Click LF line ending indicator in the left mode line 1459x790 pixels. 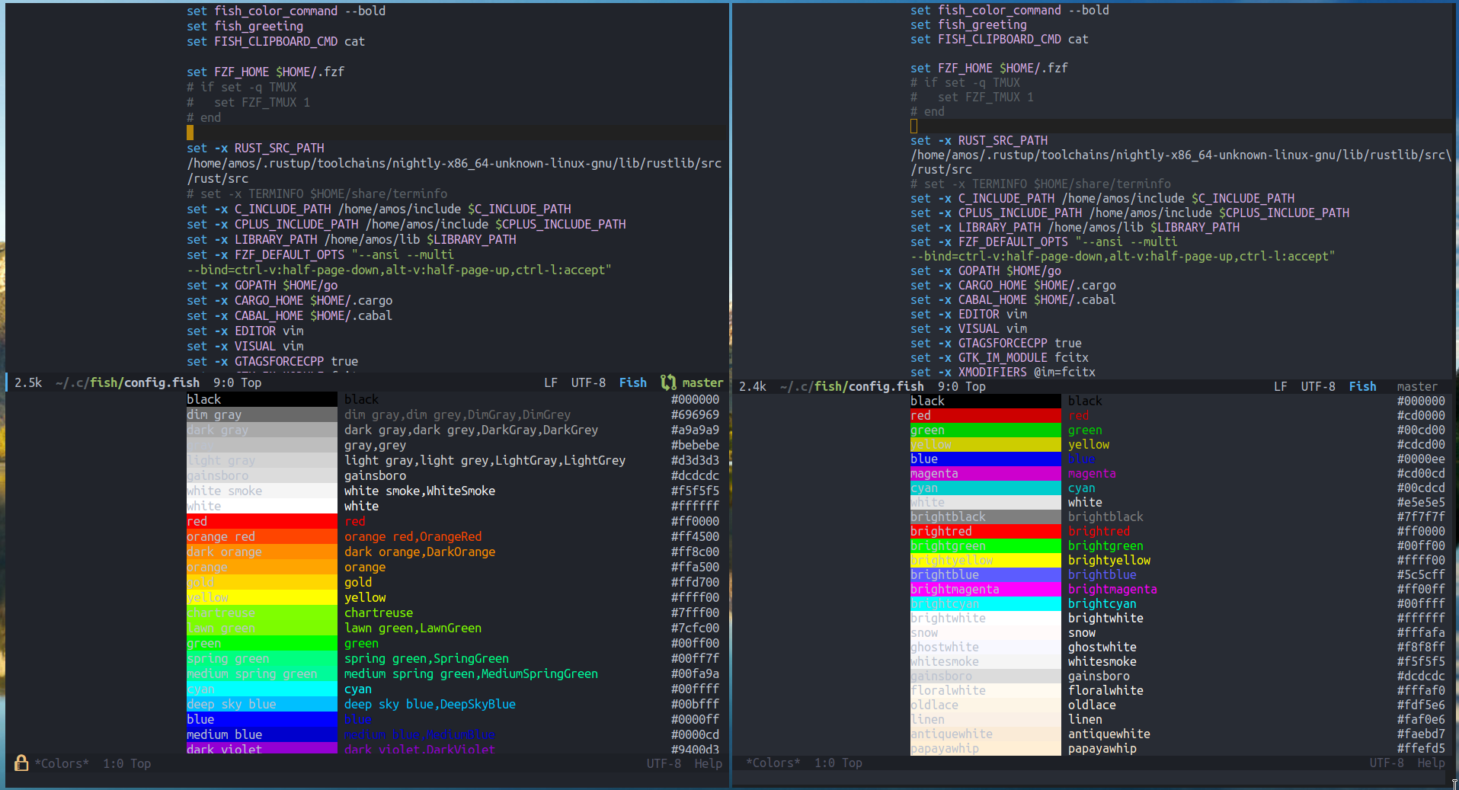[551, 382]
